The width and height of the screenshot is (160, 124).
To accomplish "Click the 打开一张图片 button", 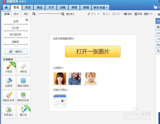I will pyautogui.click(x=93, y=51).
